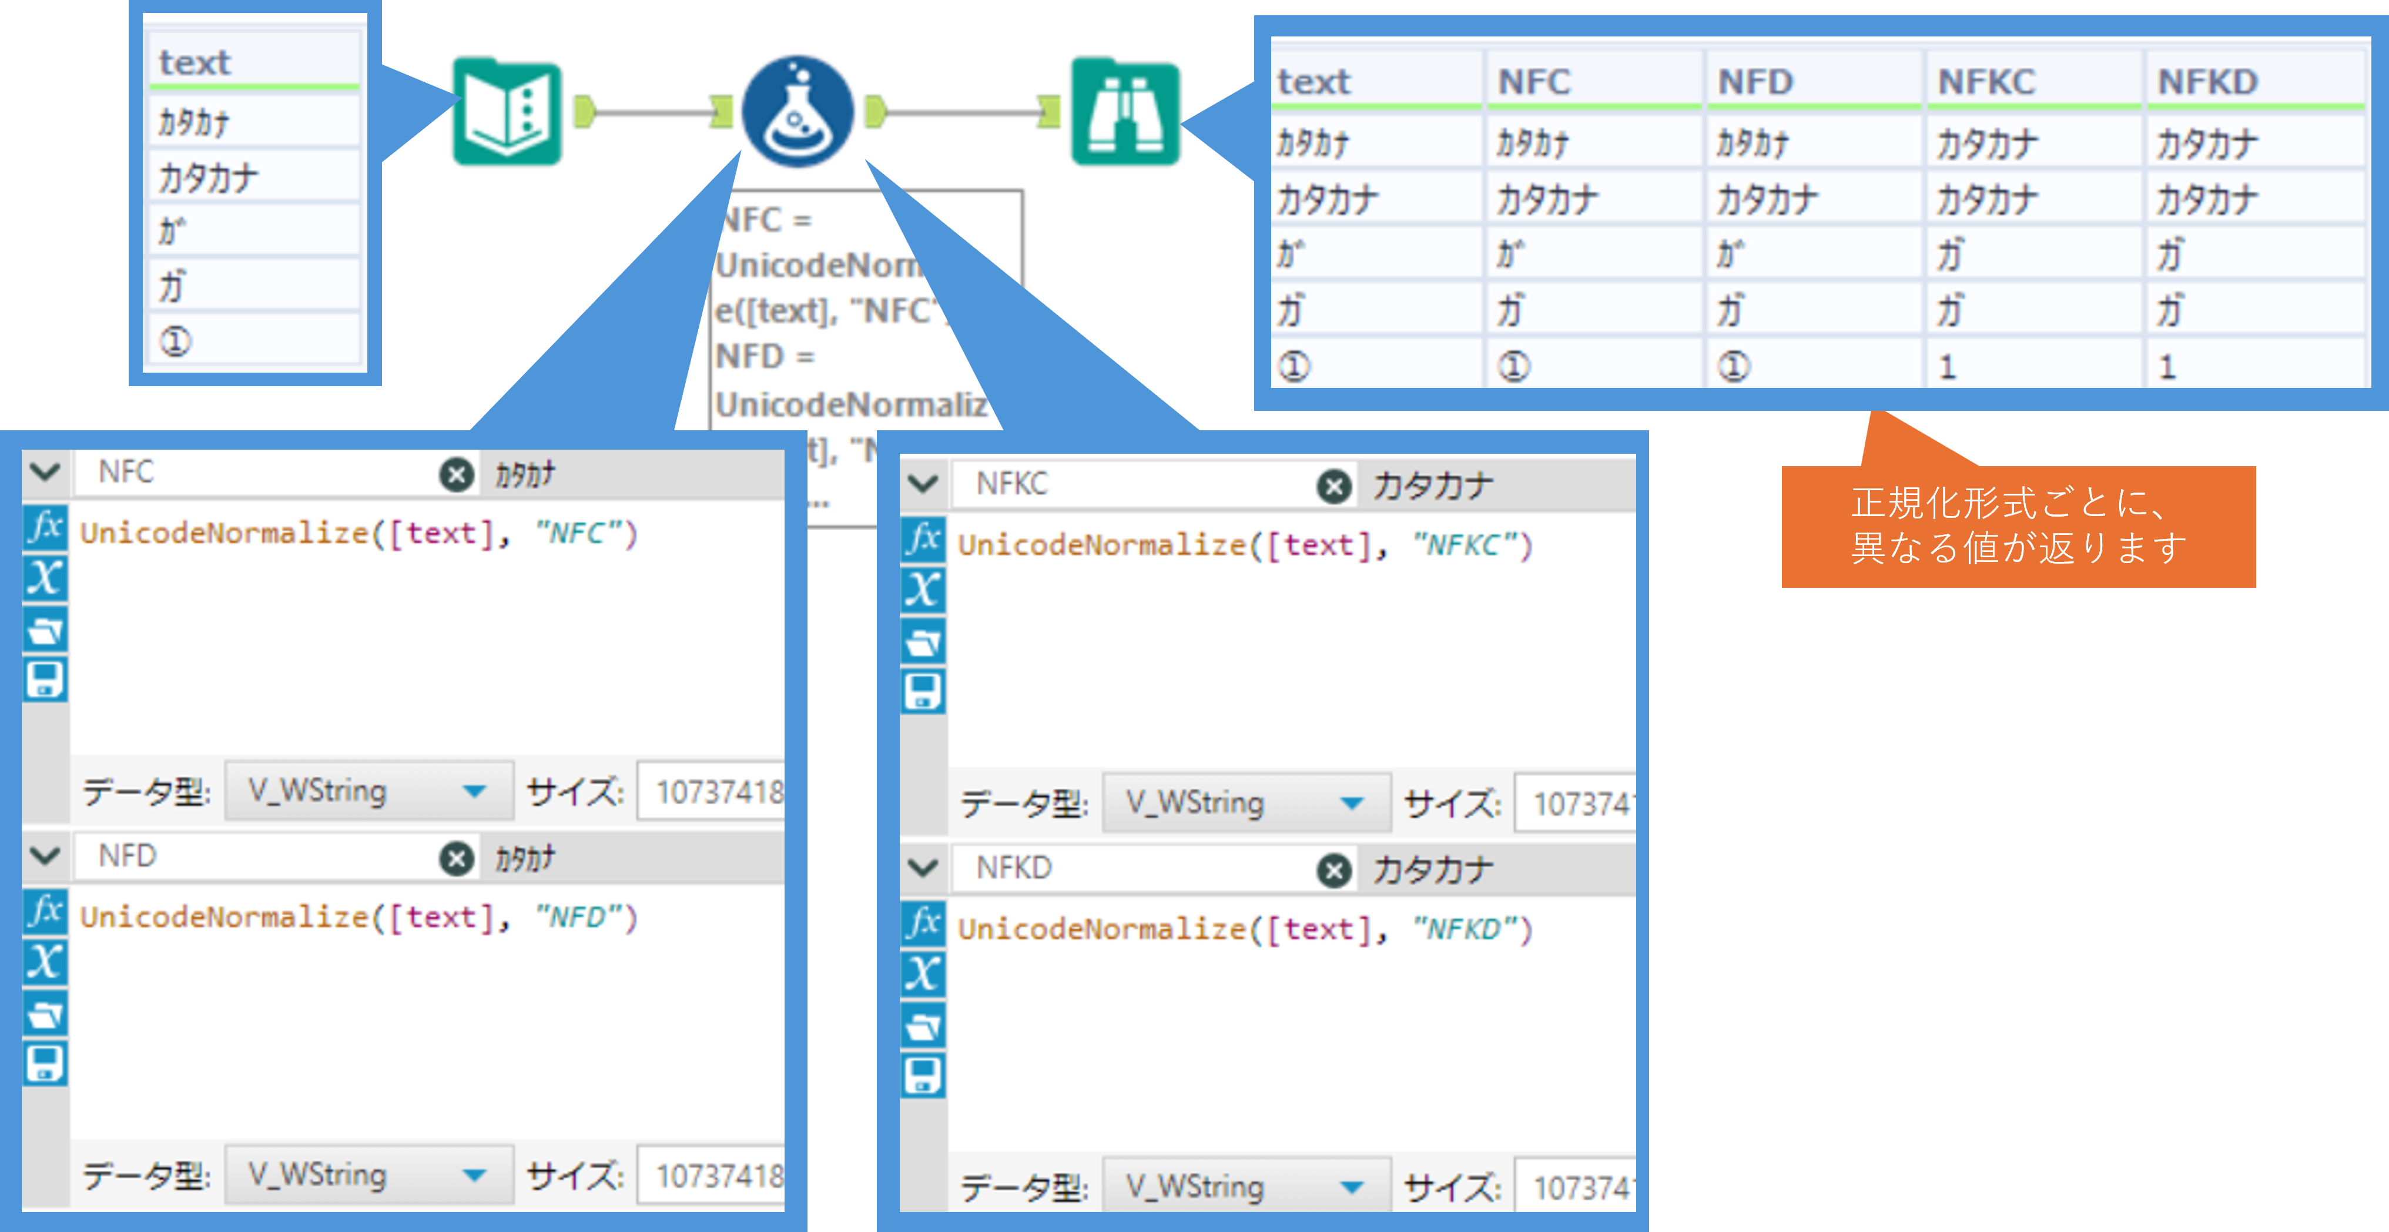Delete the NFKC expression with X button

tap(1333, 486)
